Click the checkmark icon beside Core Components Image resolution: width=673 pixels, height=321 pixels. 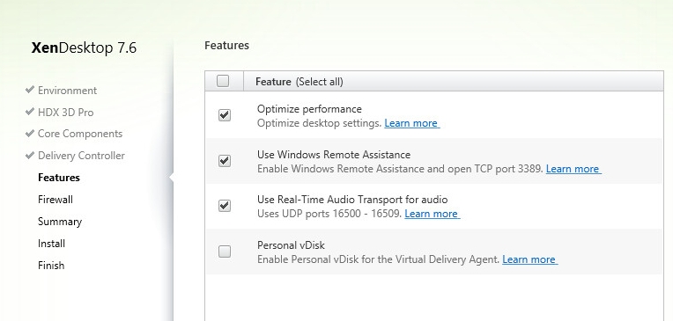point(30,133)
